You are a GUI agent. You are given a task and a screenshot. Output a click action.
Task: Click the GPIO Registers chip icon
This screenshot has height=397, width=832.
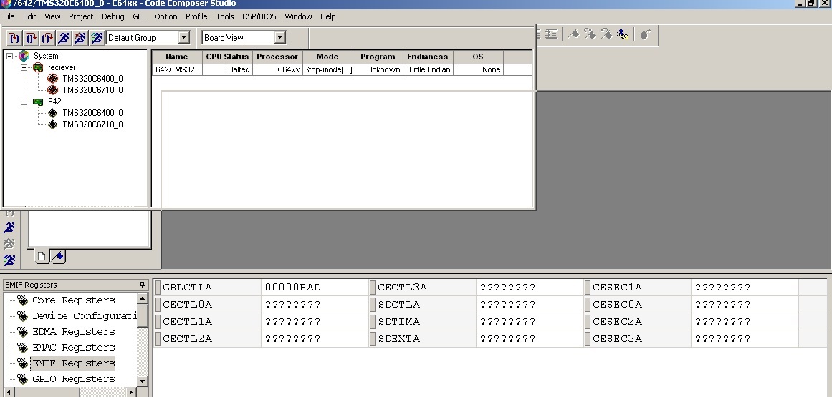point(22,379)
